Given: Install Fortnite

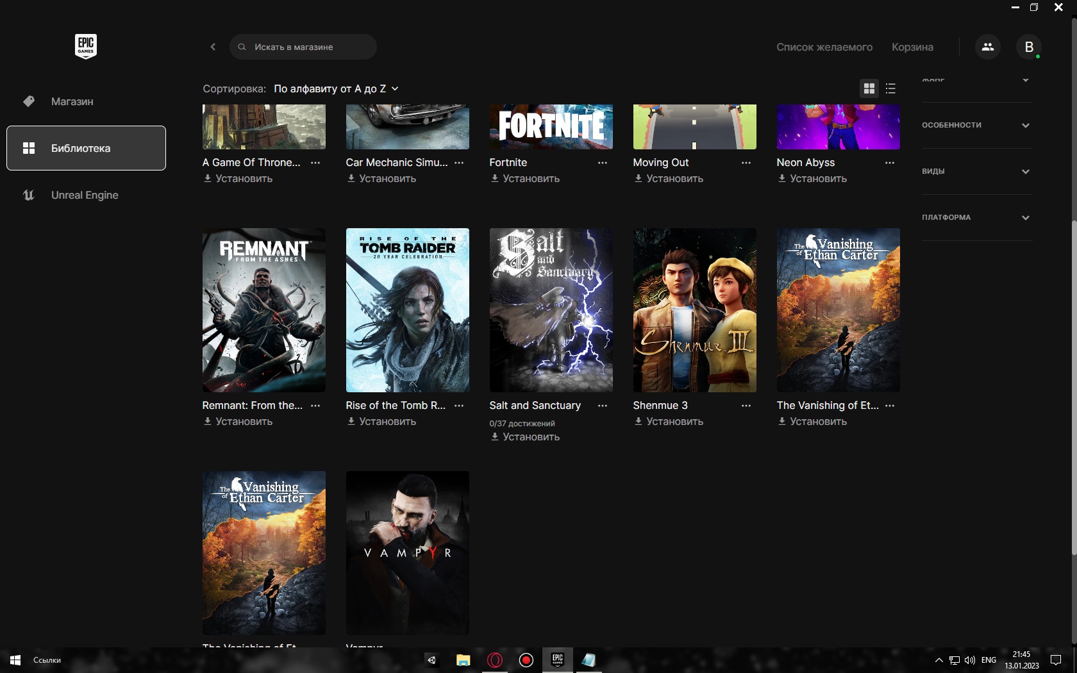Looking at the screenshot, I should pyautogui.click(x=525, y=179).
